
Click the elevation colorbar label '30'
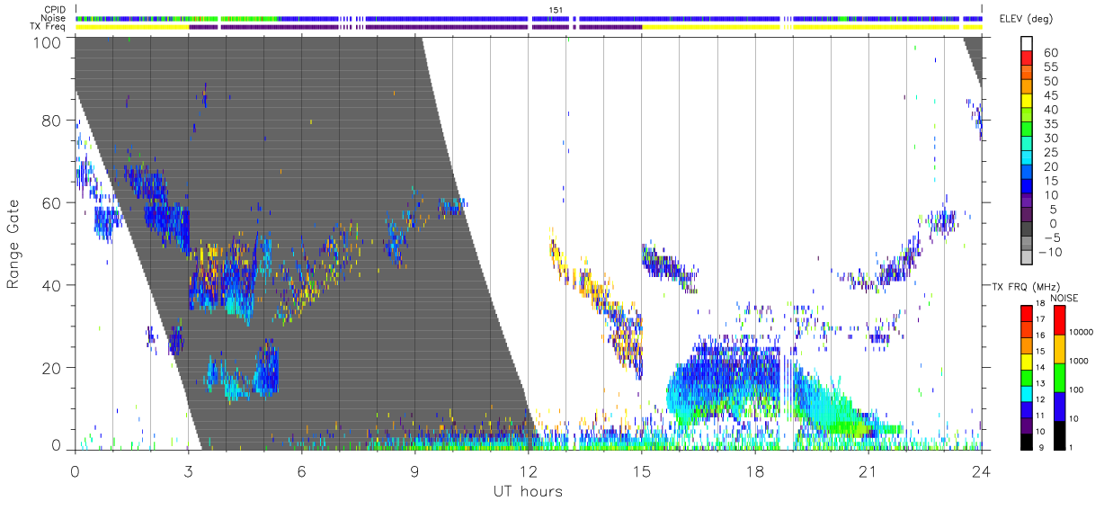(1050, 138)
